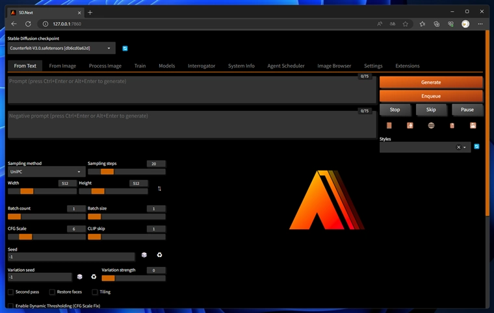The height and width of the screenshot is (313, 494).
Task: Adjust the Sampling steps slider
Action: click(126, 171)
